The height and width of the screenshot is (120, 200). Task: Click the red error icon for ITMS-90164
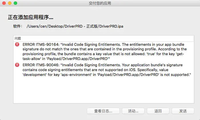point(17,44)
